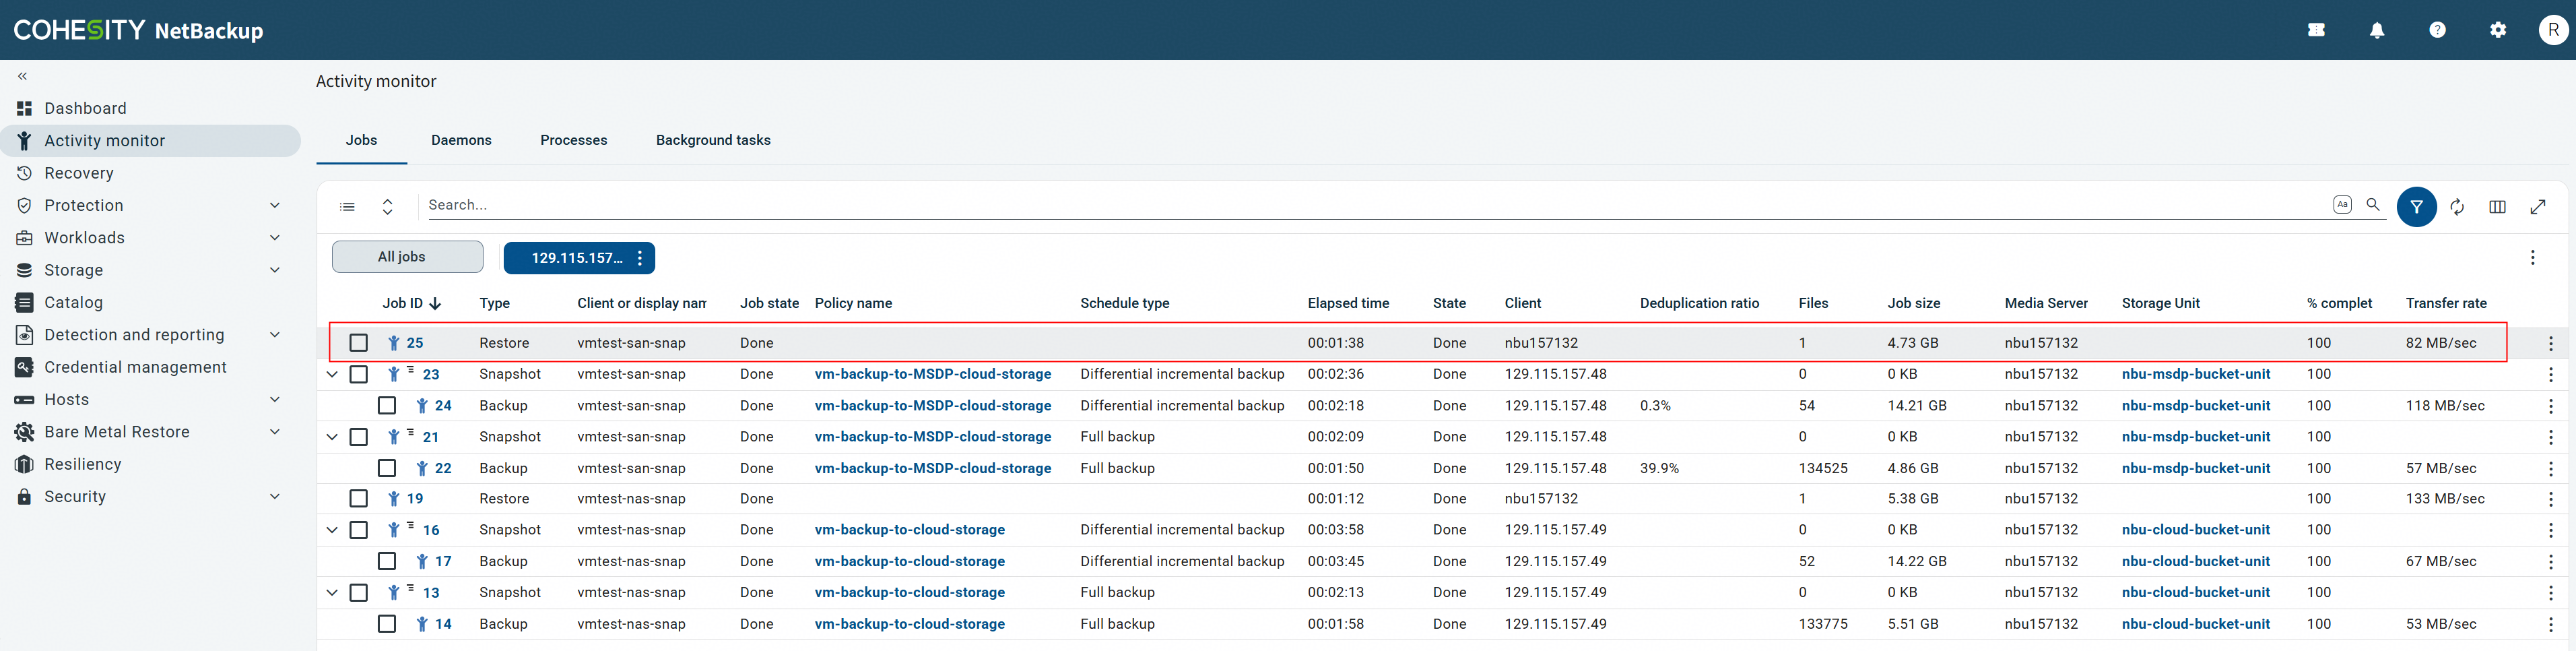
Task: Open actions menu for job 21
Action: click(2551, 437)
